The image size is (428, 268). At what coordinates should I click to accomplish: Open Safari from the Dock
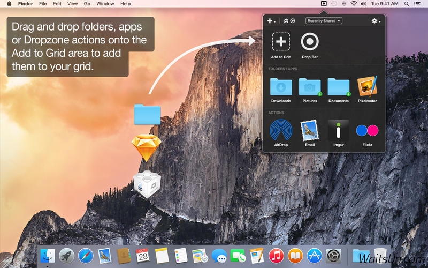coord(86,256)
